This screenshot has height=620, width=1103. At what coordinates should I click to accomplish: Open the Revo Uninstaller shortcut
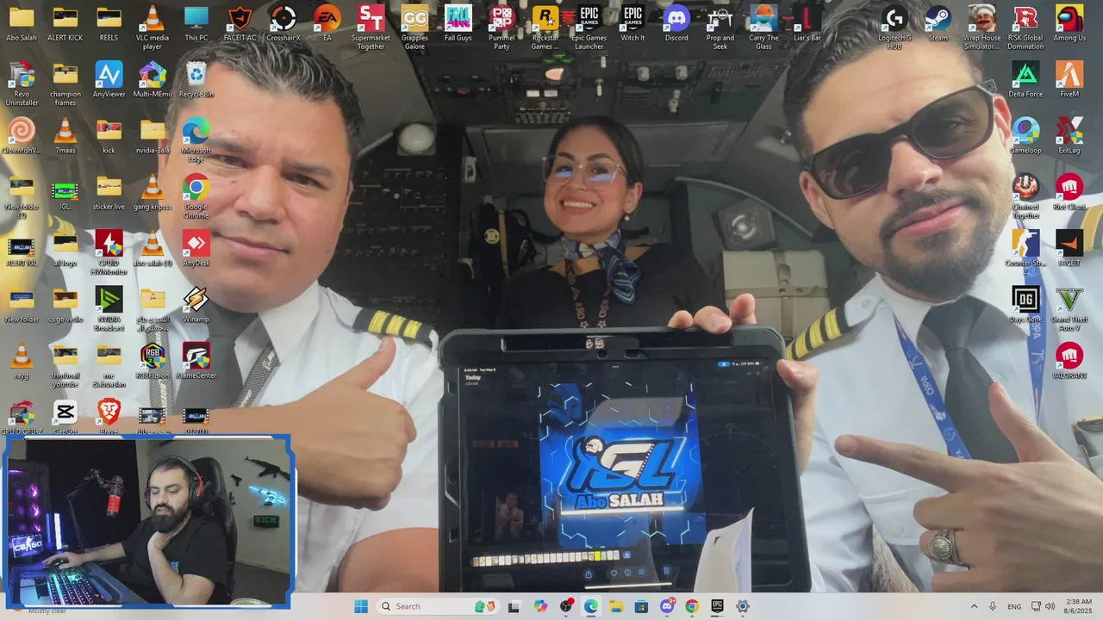coord(22,84)
